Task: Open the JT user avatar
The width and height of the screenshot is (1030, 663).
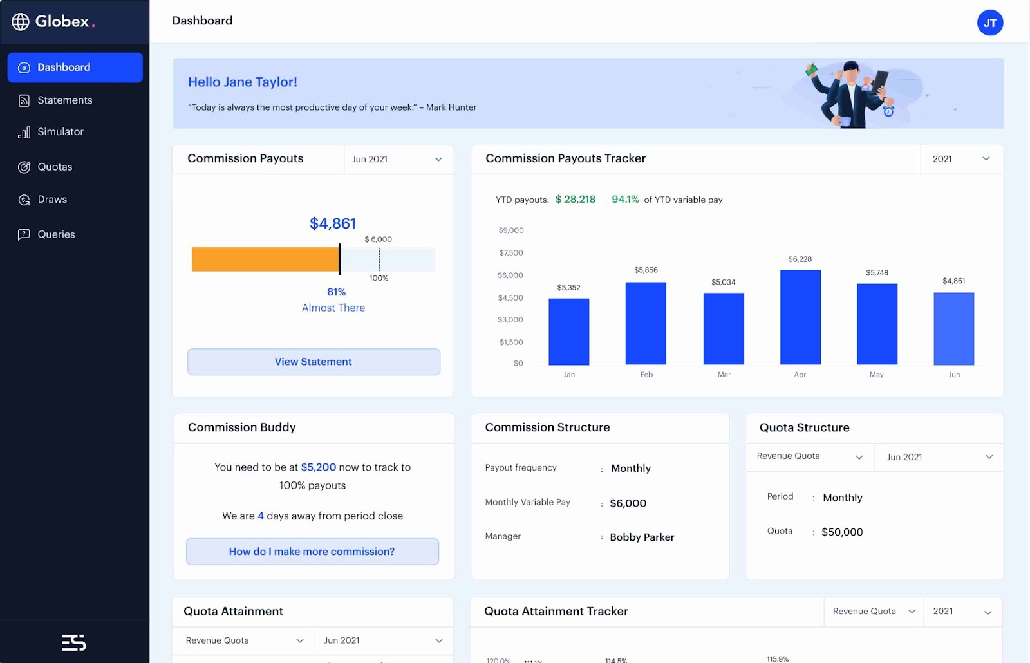Action: [x=990, y=23]
